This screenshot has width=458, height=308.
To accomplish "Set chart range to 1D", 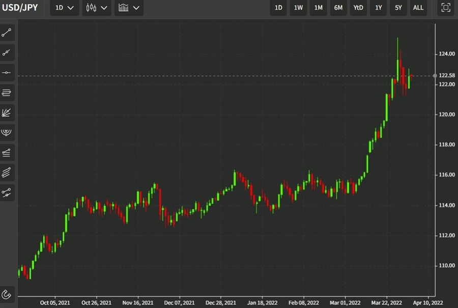I will click(x=278, y=8).
